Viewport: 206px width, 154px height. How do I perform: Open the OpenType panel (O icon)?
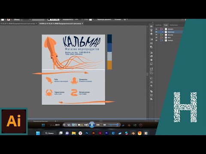coord(151,78)
